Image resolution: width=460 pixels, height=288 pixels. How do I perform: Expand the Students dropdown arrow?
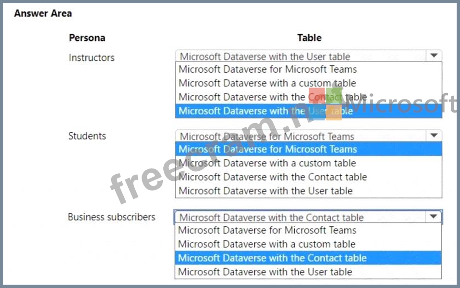[434, 136]
